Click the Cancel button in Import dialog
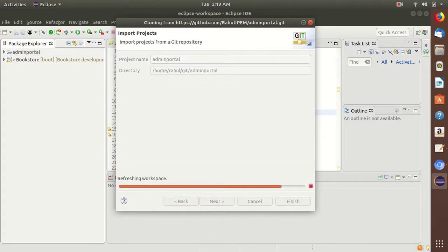Viewport: 448px width, 252px height. (255, 201)
